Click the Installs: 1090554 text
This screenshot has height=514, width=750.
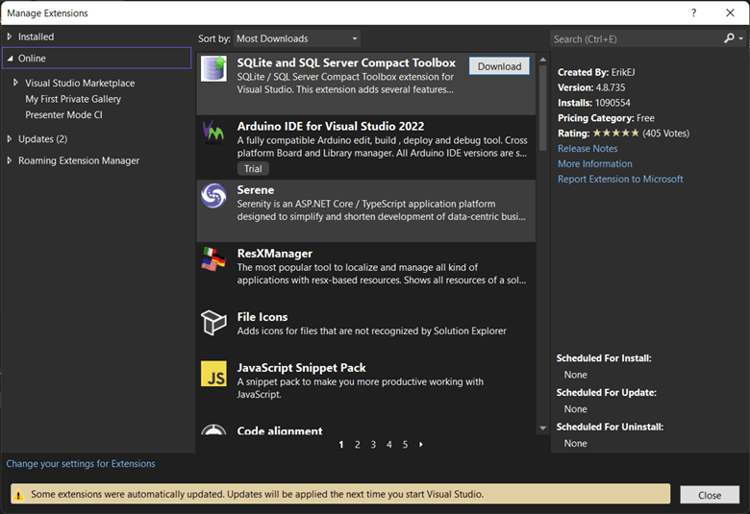593,103
